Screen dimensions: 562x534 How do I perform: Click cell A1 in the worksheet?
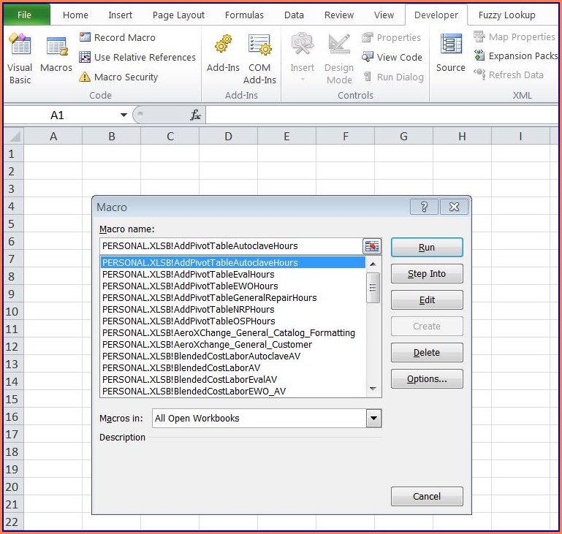coord(53,153)
